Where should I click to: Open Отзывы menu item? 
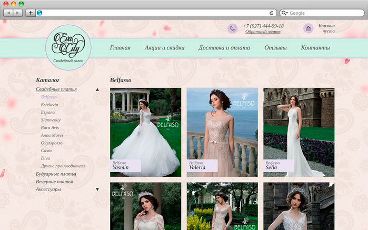pos(275,48)
